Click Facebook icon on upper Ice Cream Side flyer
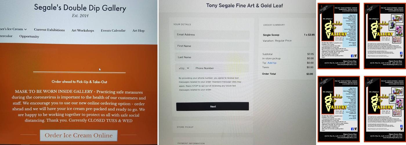The width and height of the screenshot is (406, 145). (352, 56)
